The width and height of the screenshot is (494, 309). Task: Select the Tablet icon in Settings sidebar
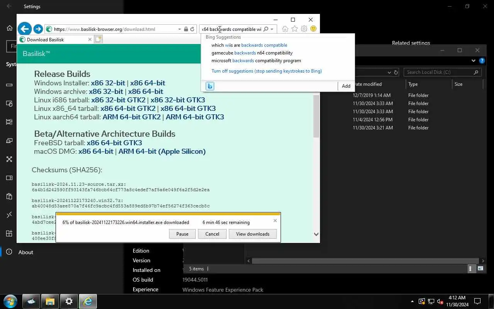tap(9, 104)
